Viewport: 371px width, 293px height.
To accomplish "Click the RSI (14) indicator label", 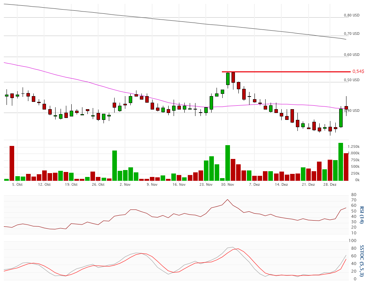I will click(361, 215).
